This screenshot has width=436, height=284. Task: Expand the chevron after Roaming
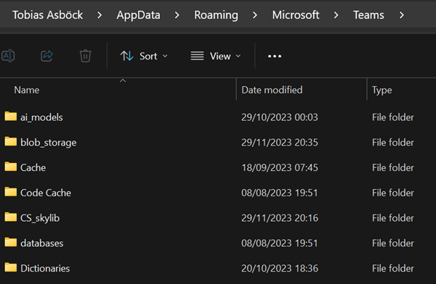coord(255,15)
